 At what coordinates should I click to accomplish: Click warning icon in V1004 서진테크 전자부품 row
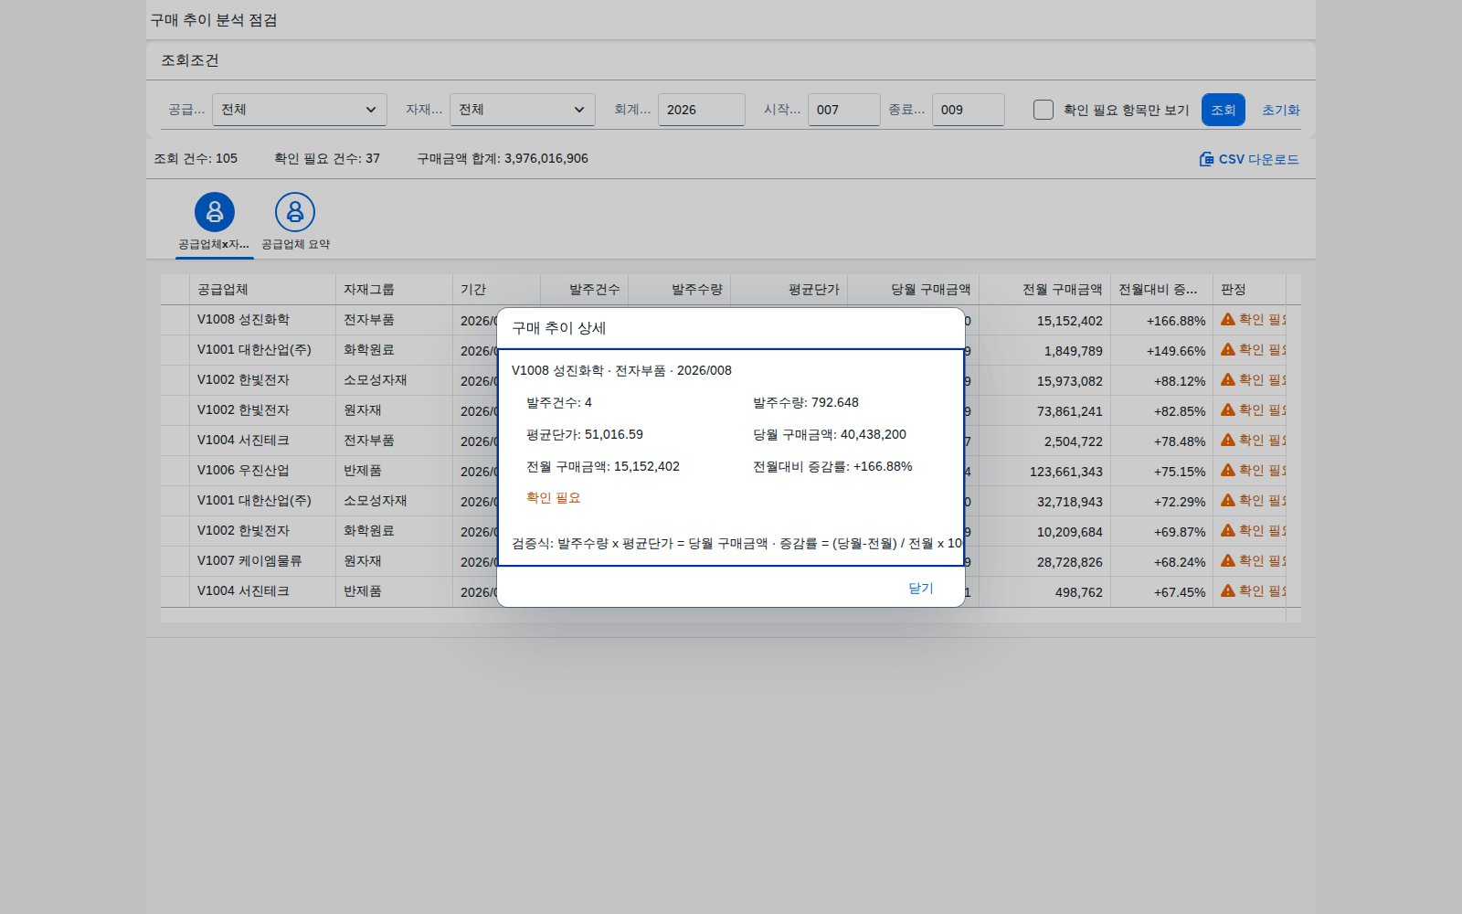click(1228, 440)
